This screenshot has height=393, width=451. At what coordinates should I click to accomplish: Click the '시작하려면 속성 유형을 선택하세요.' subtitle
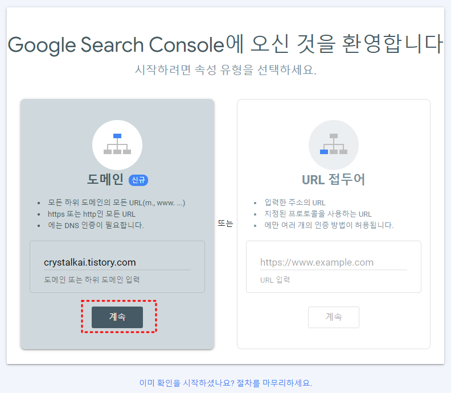pos(225,70)
